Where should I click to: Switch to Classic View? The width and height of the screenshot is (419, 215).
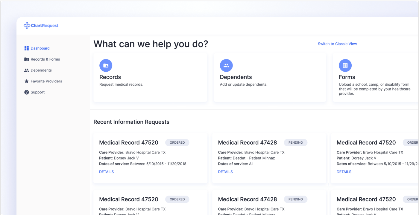[x=337, y=44]
